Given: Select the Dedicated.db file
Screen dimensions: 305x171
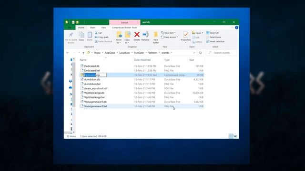Looking at the screenshot, I should coord(91,66).
